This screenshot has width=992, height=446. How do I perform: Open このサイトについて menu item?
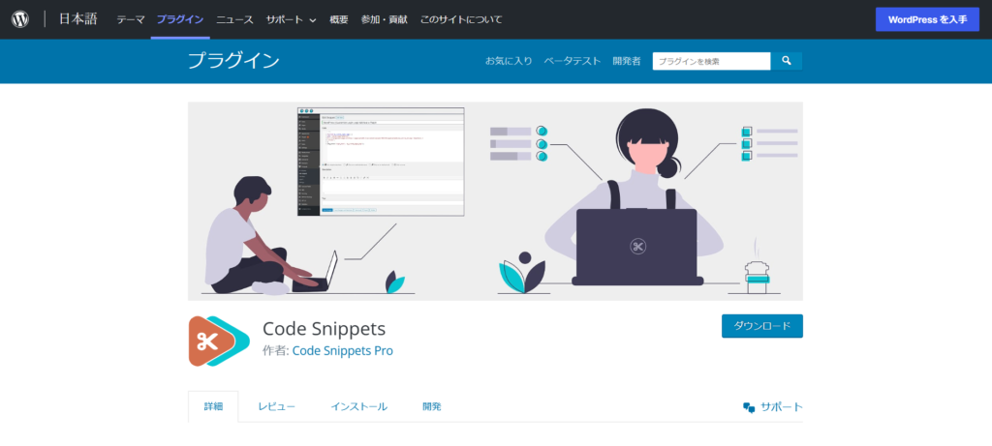(461, 19)
